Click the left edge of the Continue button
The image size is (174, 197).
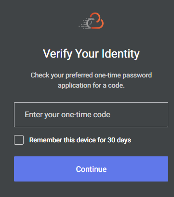pyautogui.click(x=18, y=169)
